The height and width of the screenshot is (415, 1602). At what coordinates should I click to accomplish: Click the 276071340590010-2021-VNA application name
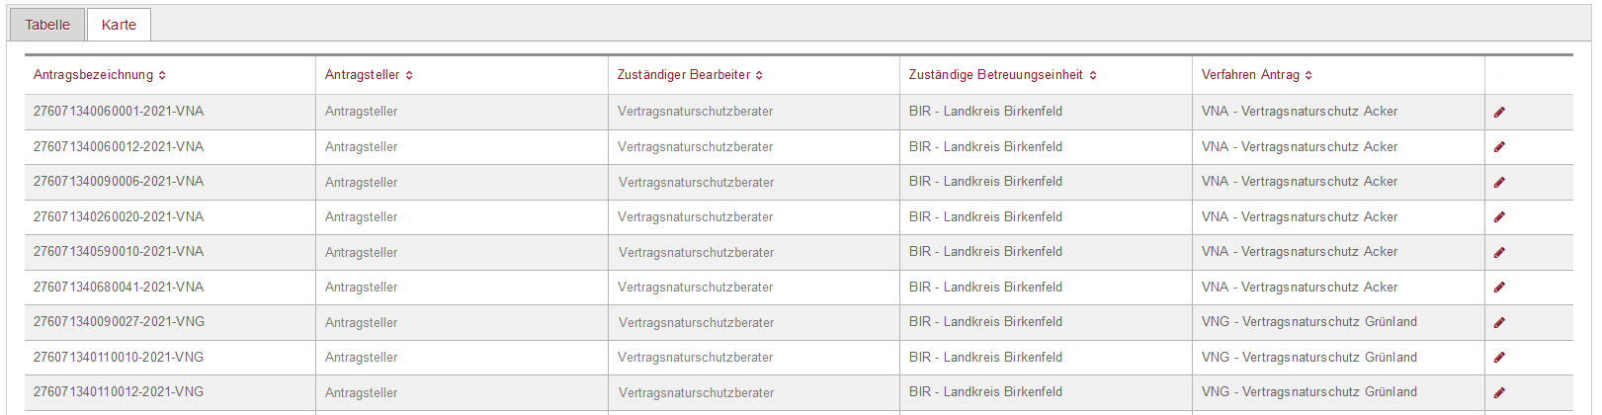(x=119, y=252)
